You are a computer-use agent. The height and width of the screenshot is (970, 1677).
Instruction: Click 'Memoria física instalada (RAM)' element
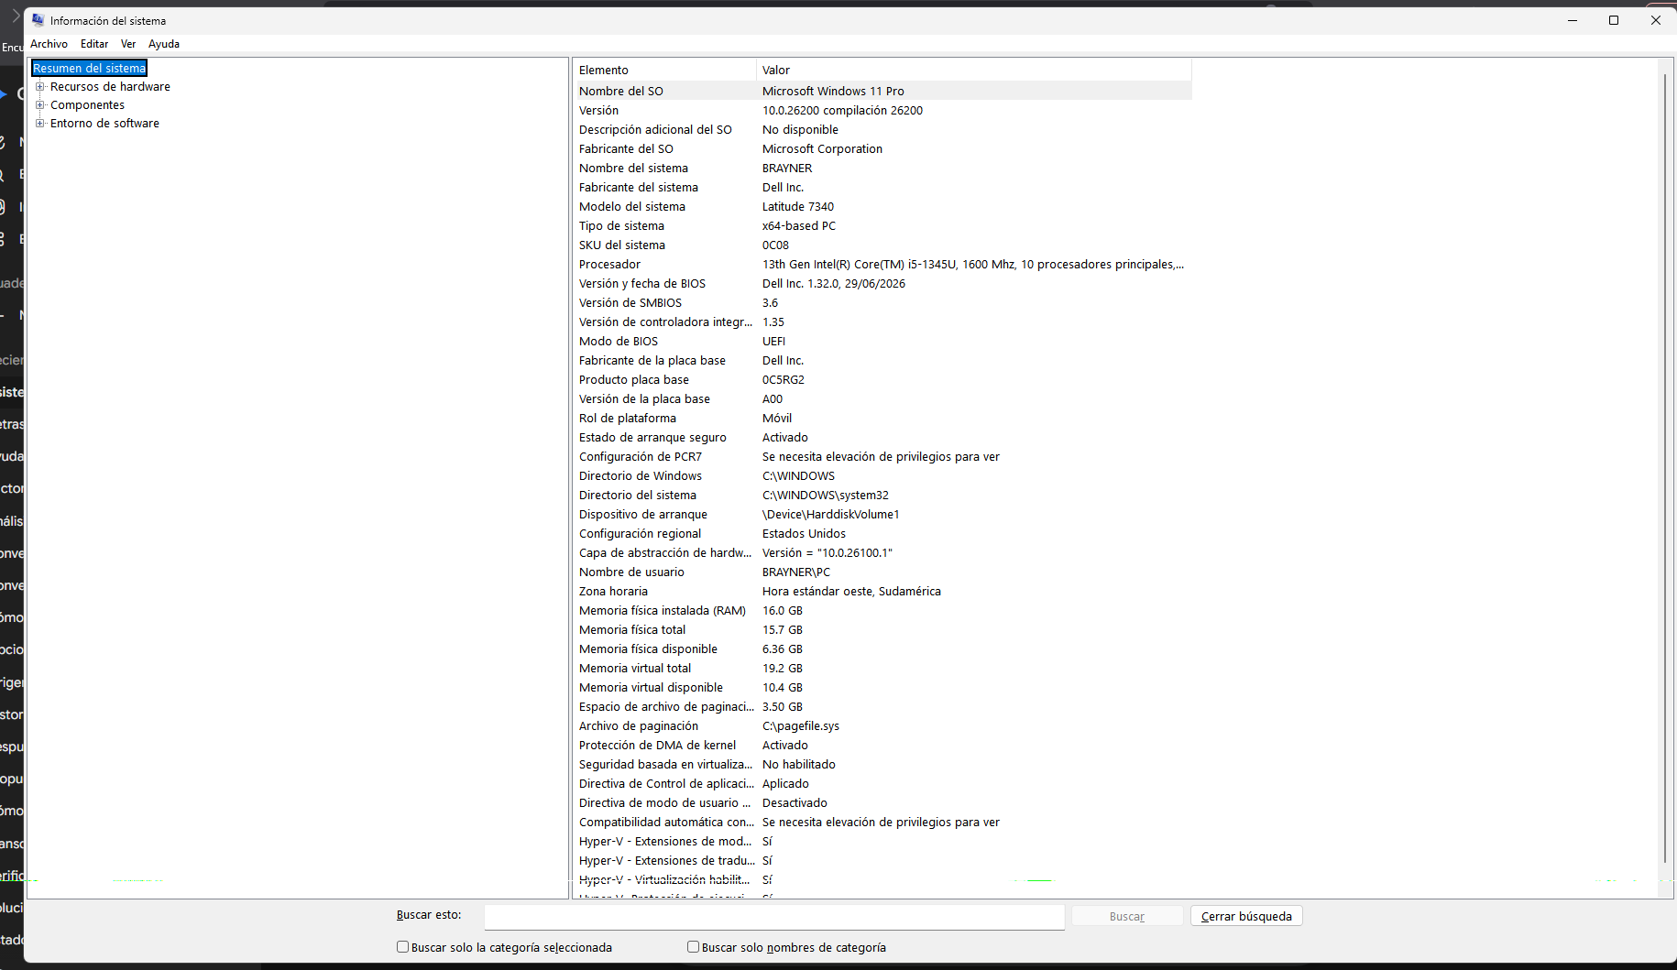pos(663,610)
